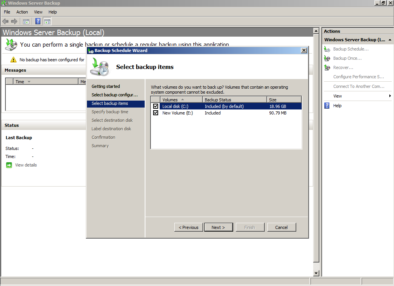Click the Size column header

click(284, 100)
